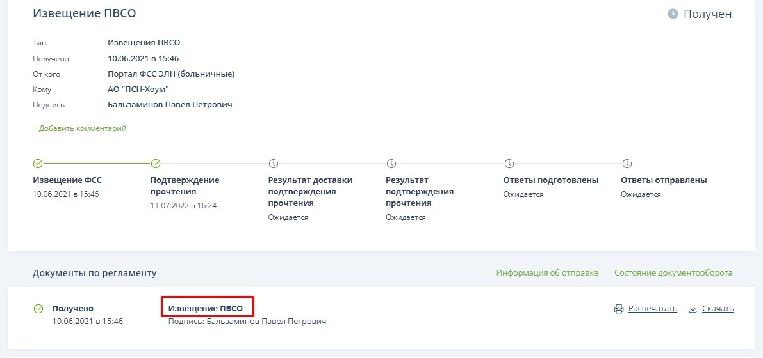Click the green checkmark above Подтверждение прочтения
The height and width of the screenshot is (358, 763).
click(x=156, y=164)
